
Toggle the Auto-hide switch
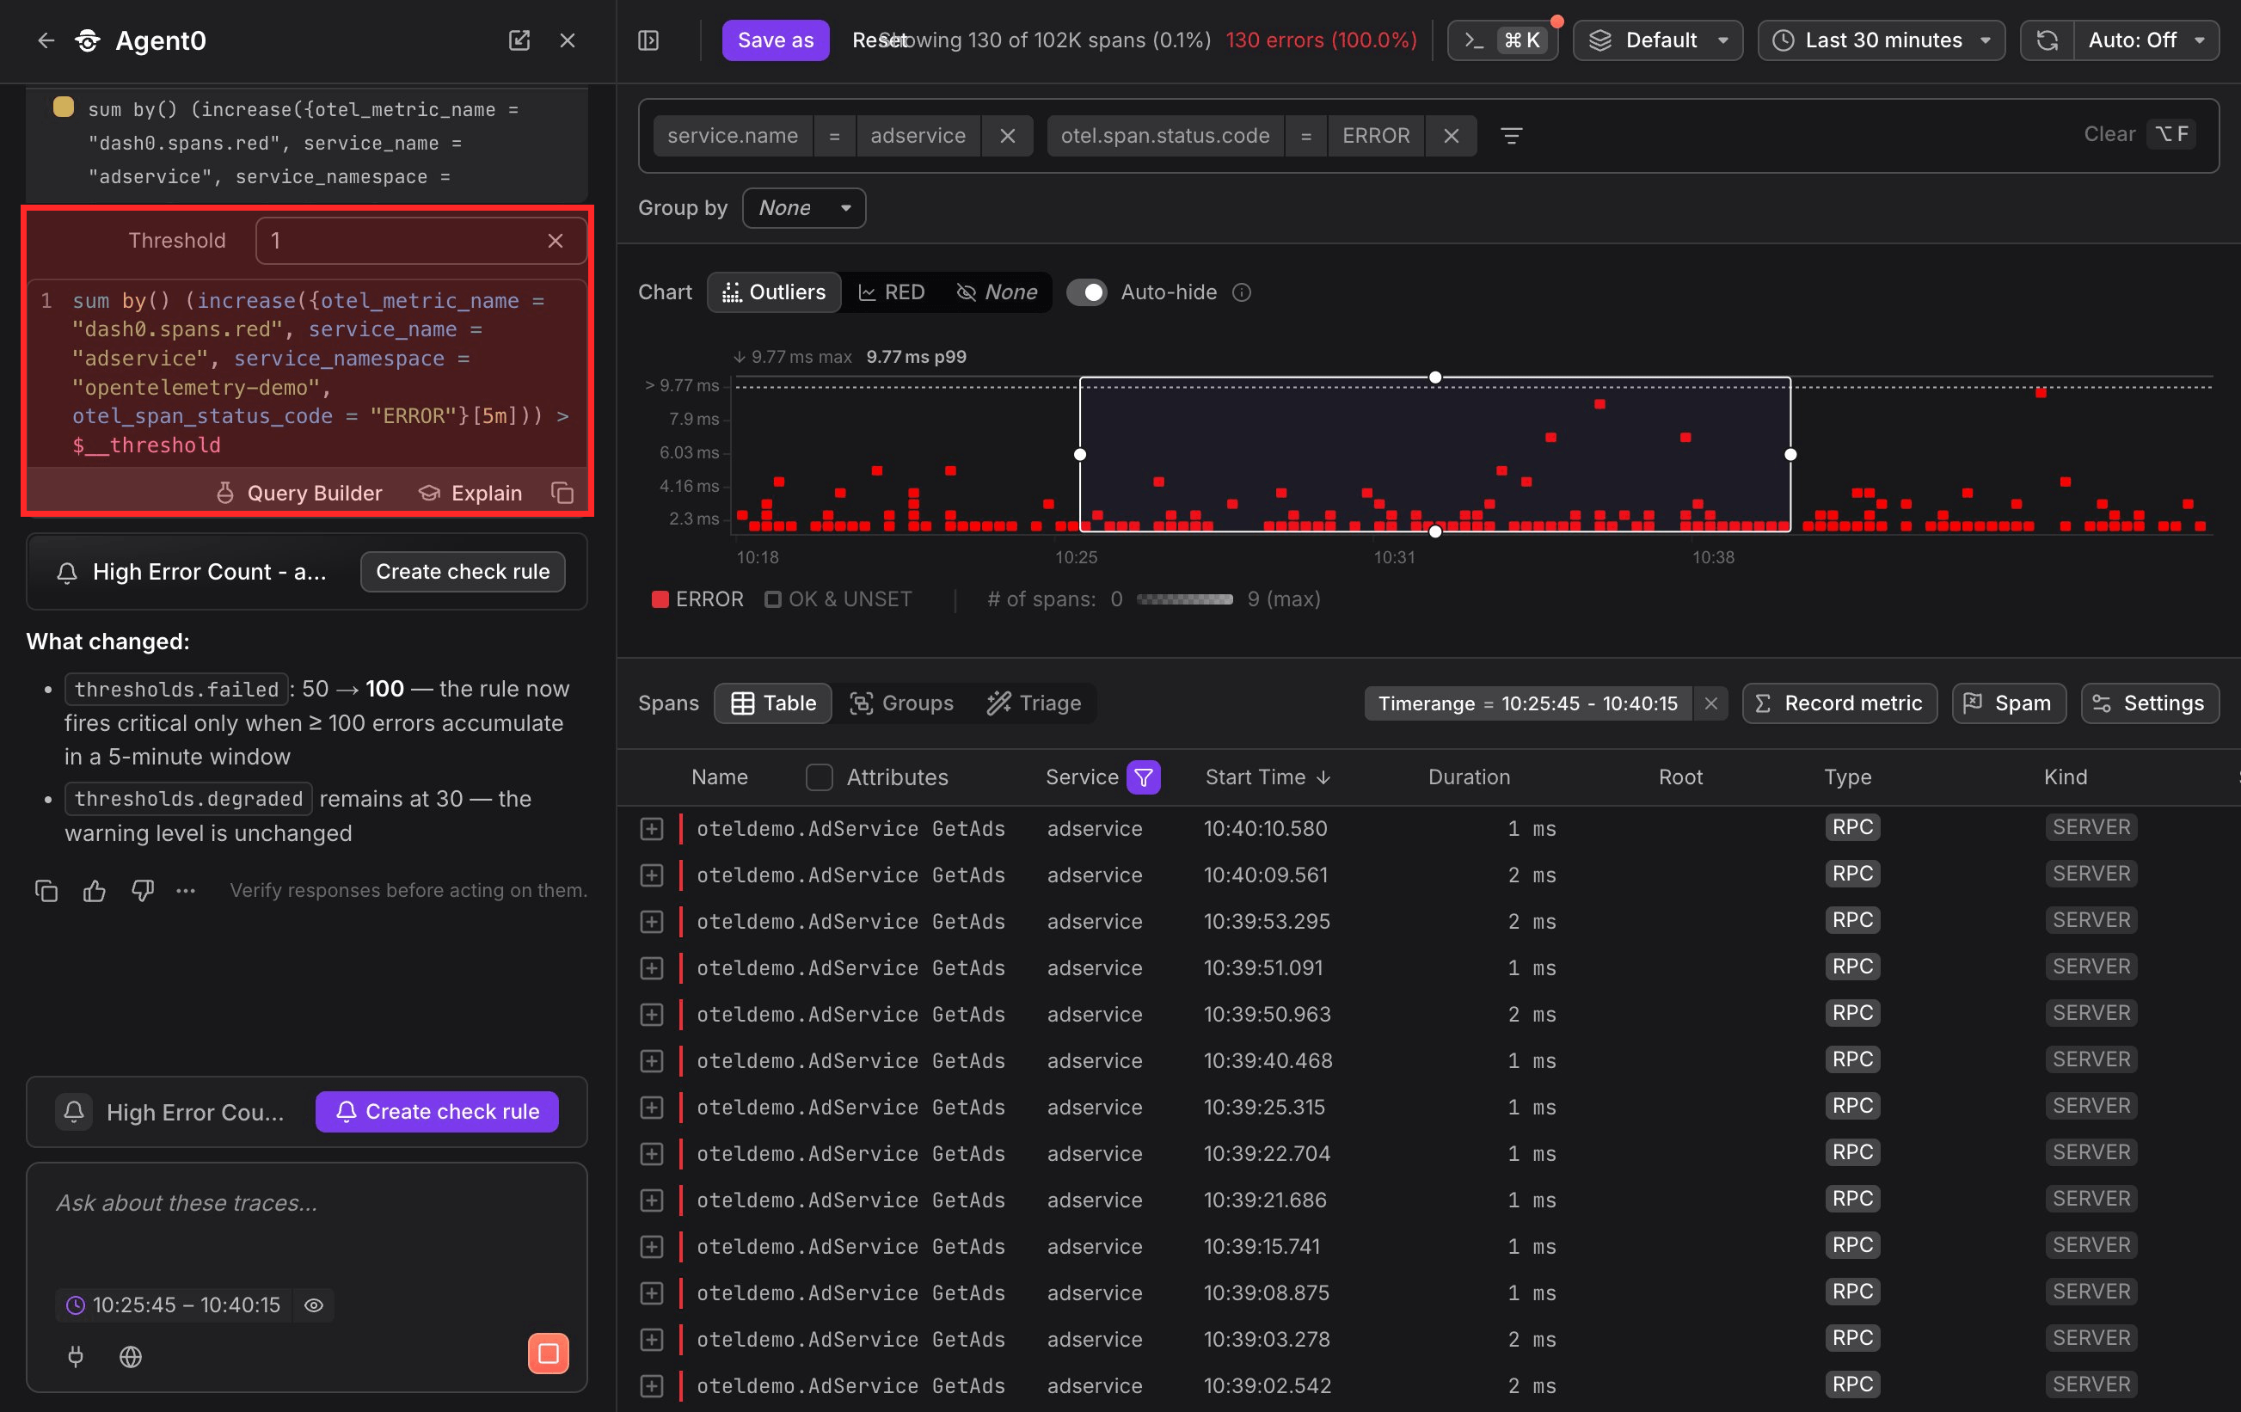(x=1086, y=292)
